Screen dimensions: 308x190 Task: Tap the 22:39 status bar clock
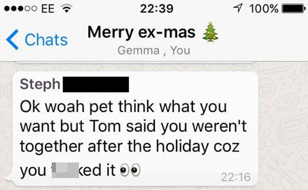point(157,9)
